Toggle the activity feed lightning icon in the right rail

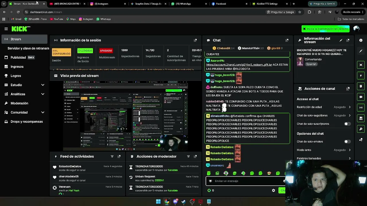click(361, 76)
